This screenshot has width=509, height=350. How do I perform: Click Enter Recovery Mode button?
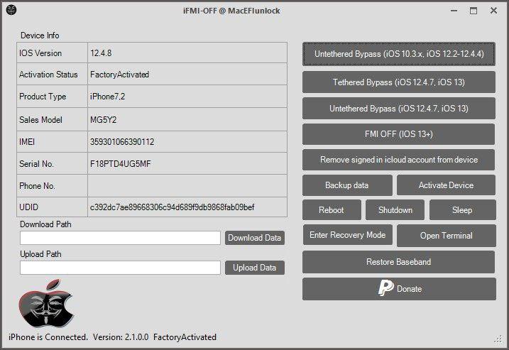point(348,235)
